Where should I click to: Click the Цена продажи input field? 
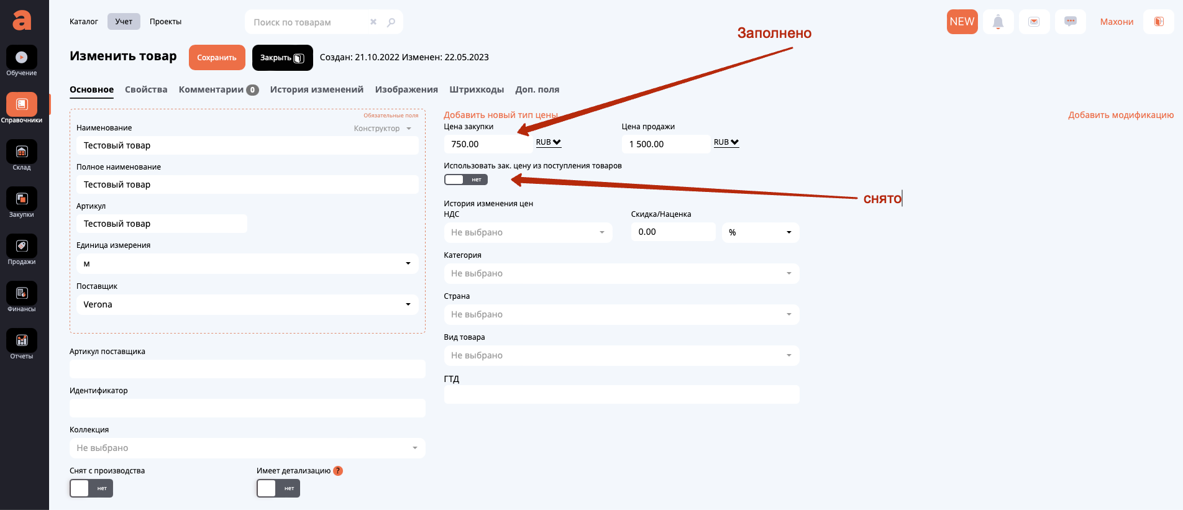point(665,144)
